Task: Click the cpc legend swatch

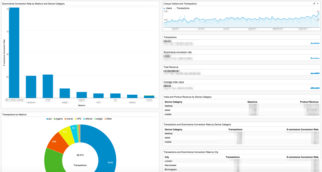Action: (x=47, y=119)
